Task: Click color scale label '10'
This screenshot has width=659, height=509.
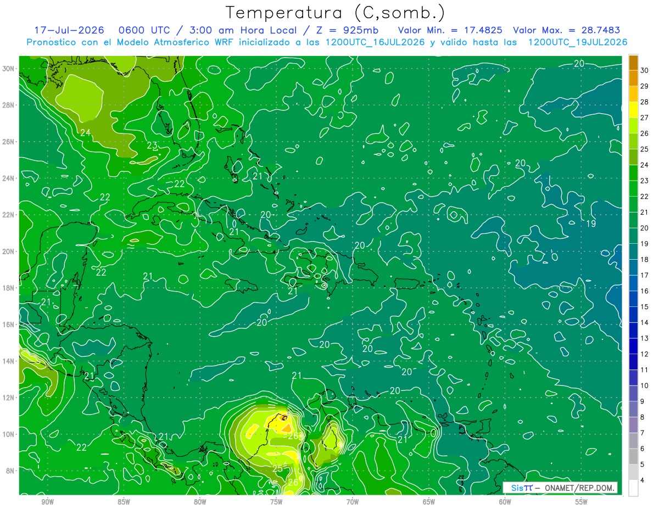Action: tap(645, 385)
